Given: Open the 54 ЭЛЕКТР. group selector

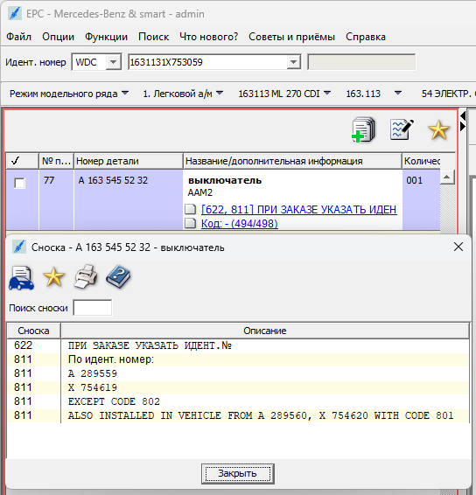Looking at the screenshot, I should click(x=448, y=94).
